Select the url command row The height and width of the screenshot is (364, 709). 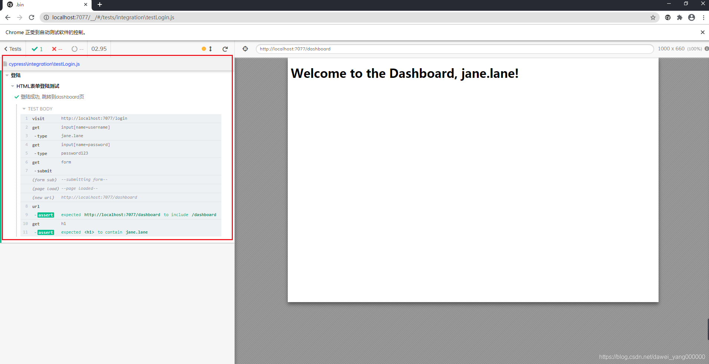point(121,206)
